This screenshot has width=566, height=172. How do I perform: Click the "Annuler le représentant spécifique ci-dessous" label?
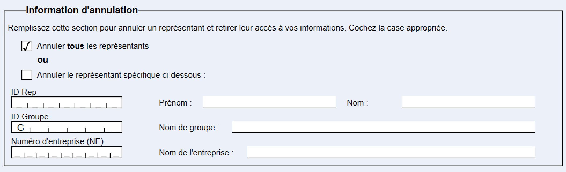point(121,75)
